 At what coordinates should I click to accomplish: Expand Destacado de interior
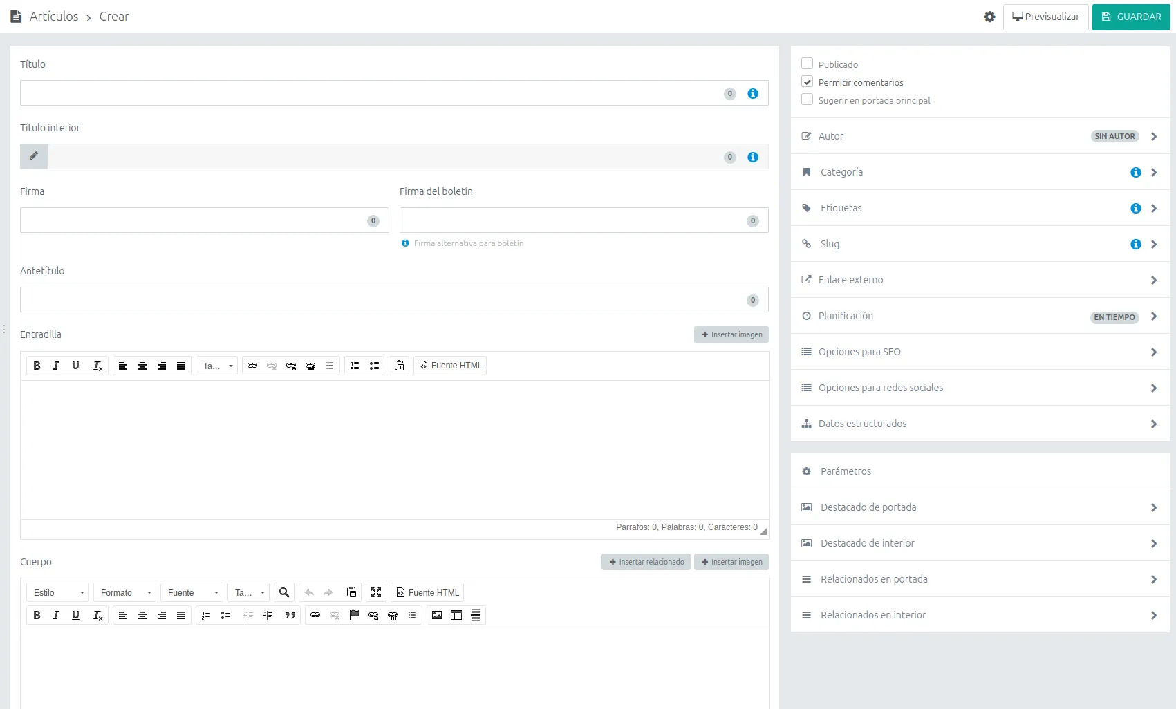click(980, 543)
